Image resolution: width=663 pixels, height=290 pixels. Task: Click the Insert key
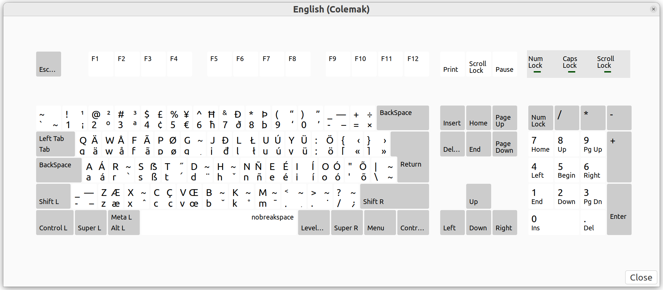pyautogui.click(x=452, y=118)
